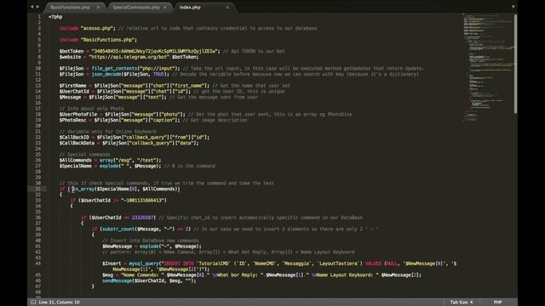Open the PHP syntax selector
This screenshot has height=306, width=545.
[497, 303]
